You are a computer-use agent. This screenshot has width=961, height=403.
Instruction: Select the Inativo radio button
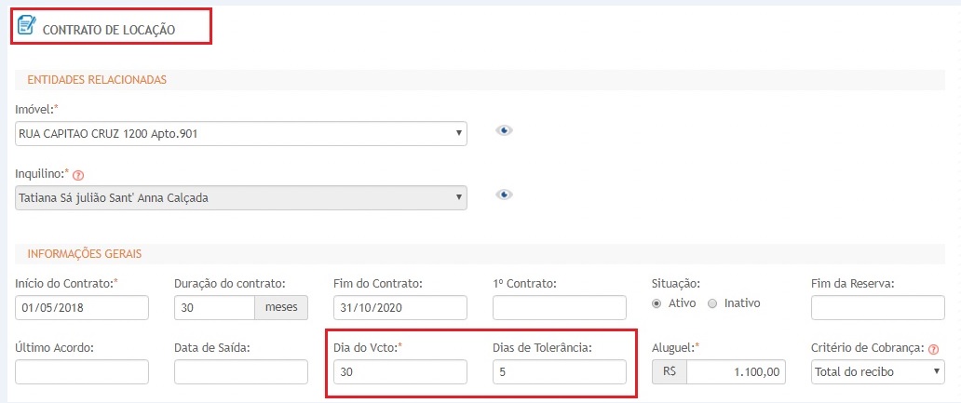point(712,303)
